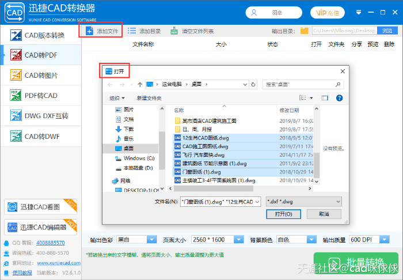Click the 添加文件 plus icon

[89, 31]
